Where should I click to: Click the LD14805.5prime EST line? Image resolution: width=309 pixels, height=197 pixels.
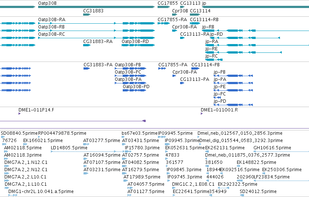pyautogui.click(x=88, y=151)
